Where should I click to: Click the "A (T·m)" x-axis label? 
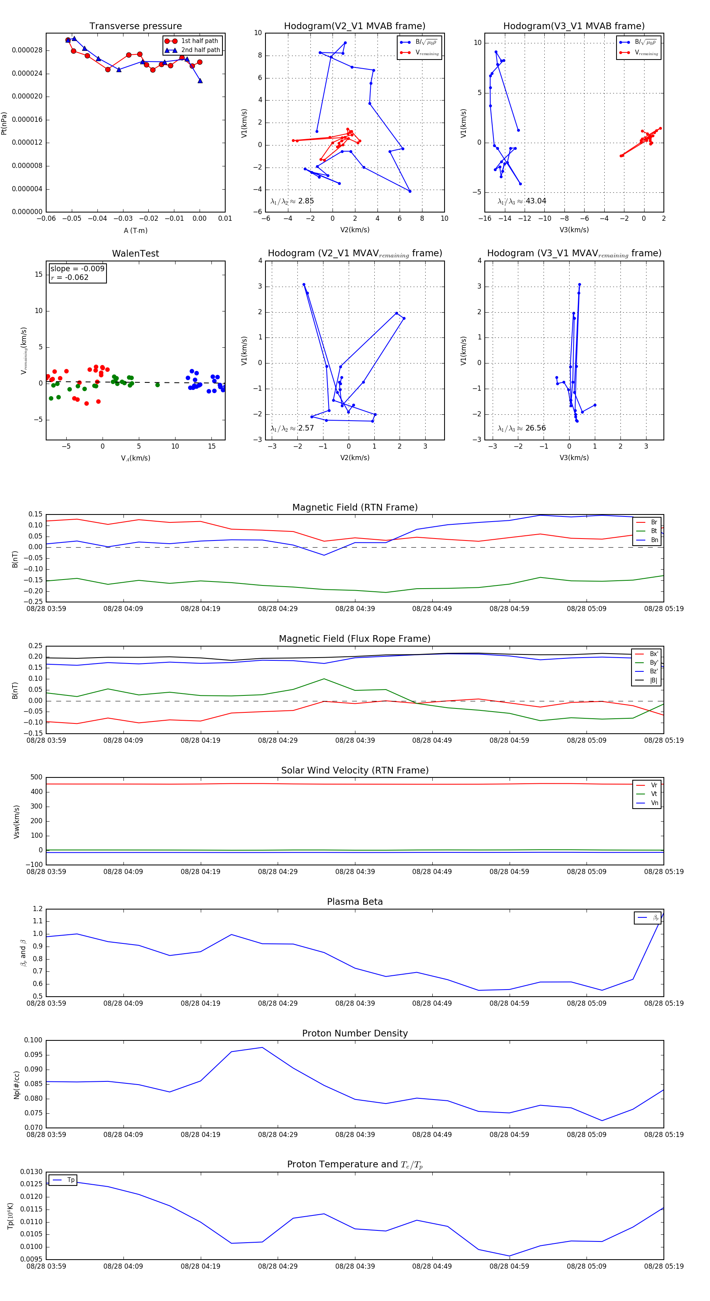pyautogui.click(x=135, y=230)
